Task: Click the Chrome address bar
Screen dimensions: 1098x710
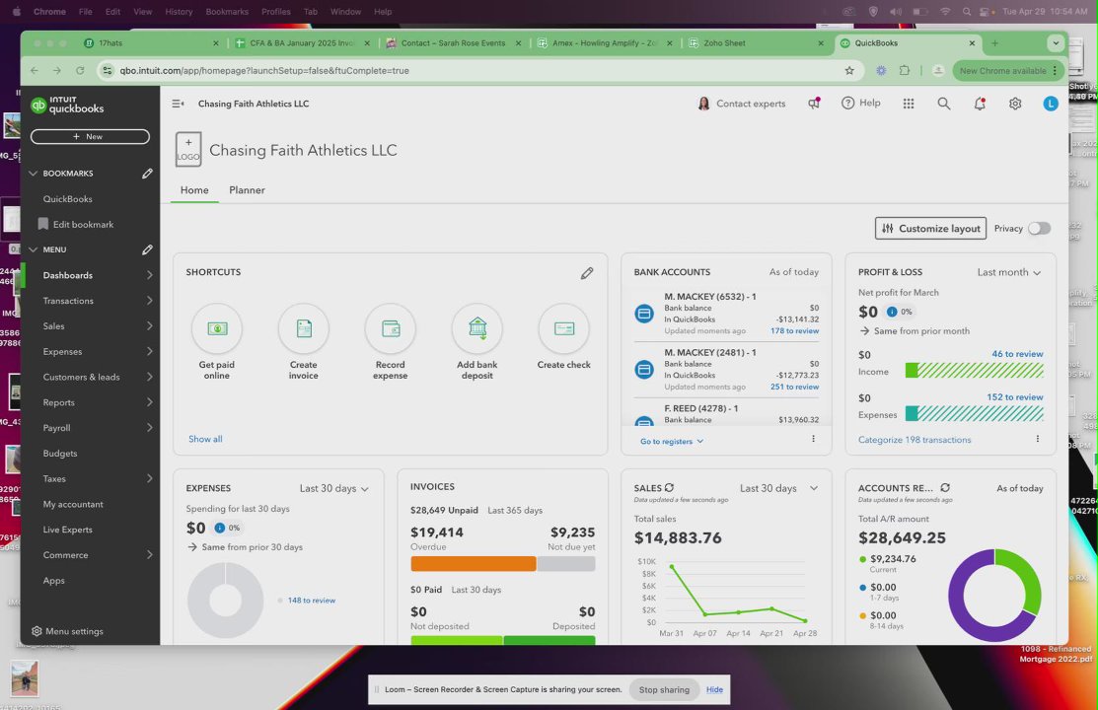Action: click(476, 71)
